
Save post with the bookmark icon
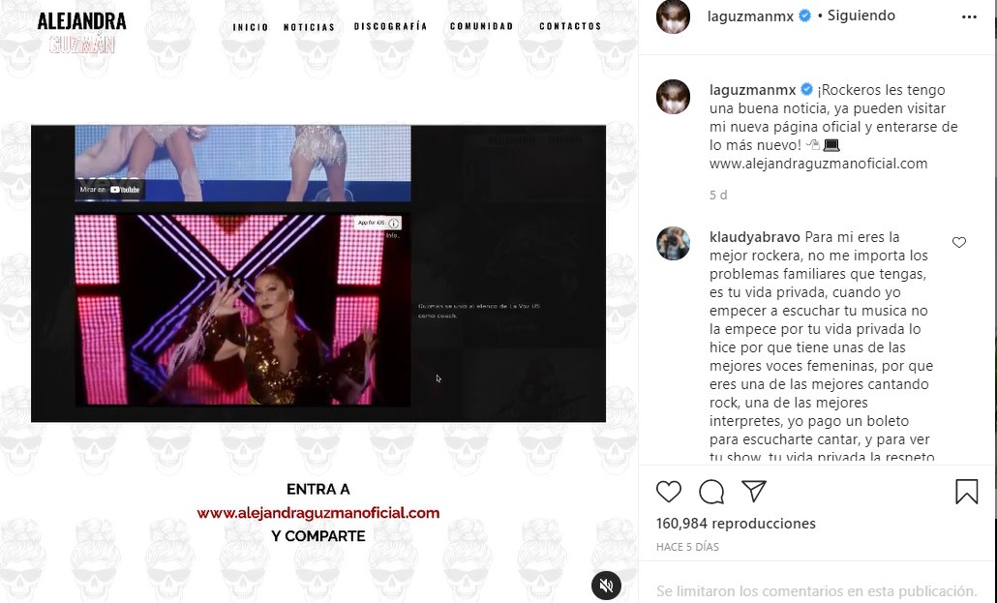pos(966,492)
